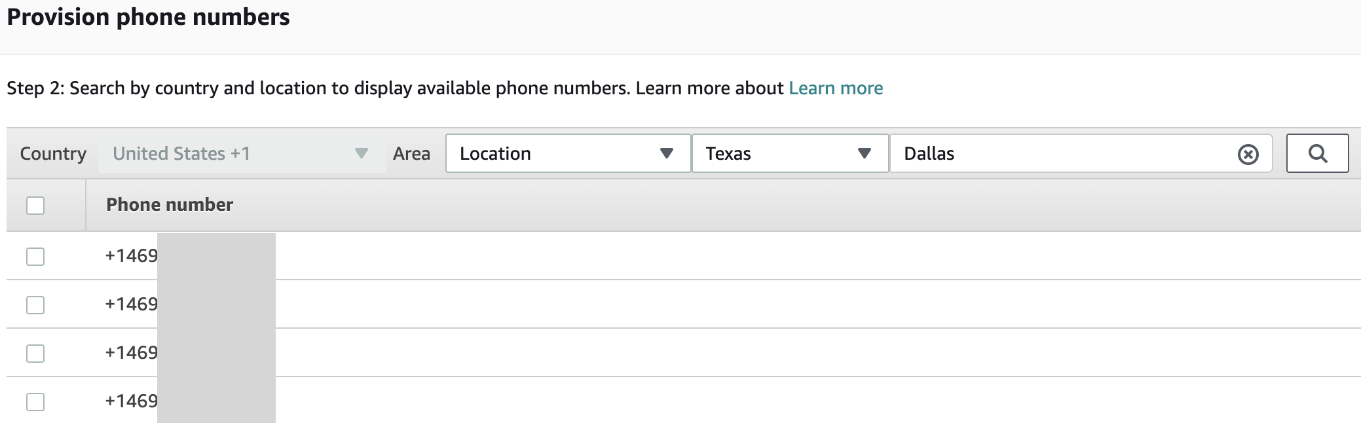Viewport: 1361px width, 423px height.
Task: Check the second +1469 phone number checkbox
Action: [x=35, y=305]
